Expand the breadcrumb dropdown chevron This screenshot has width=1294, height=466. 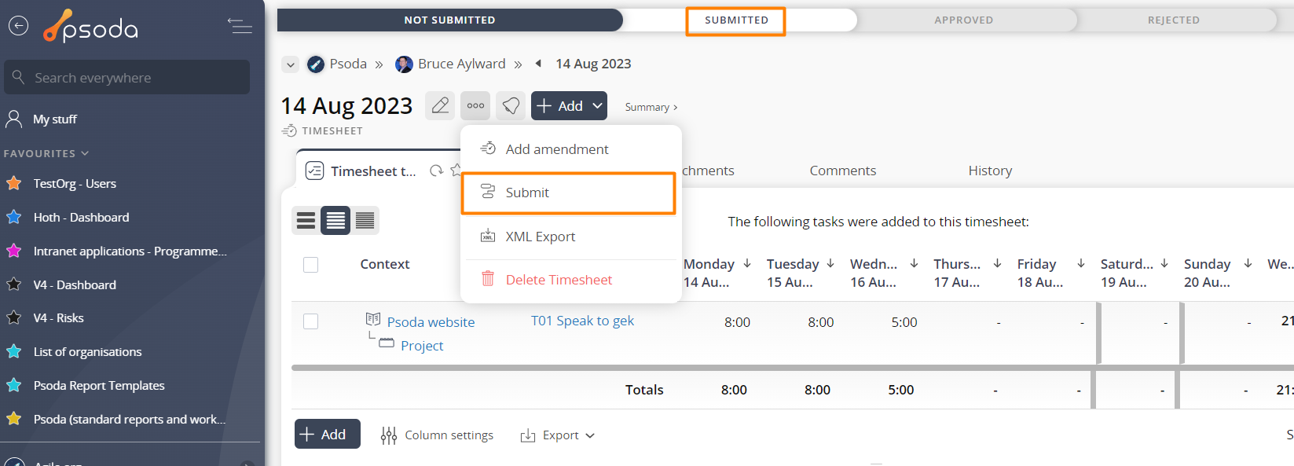pyautogui.click(x=291, y=64)
